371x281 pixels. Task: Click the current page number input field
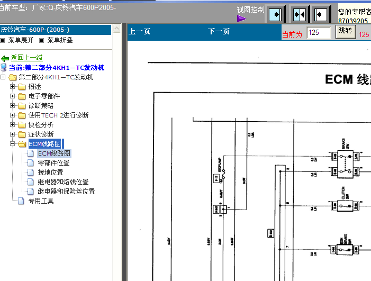[x=319, y=33]
